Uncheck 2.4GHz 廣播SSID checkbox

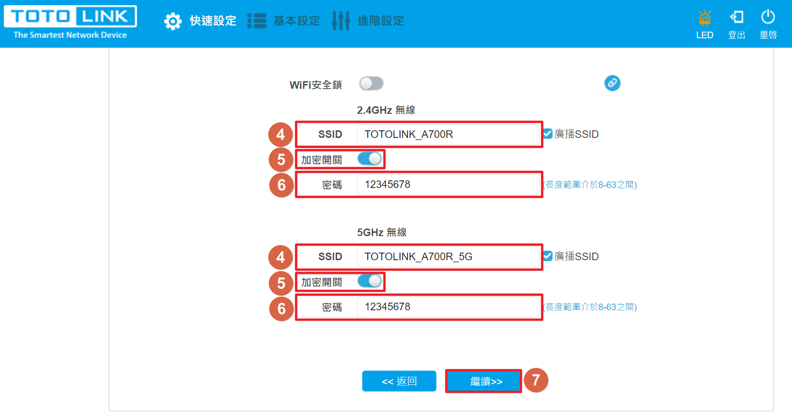(x=548, y=134)
